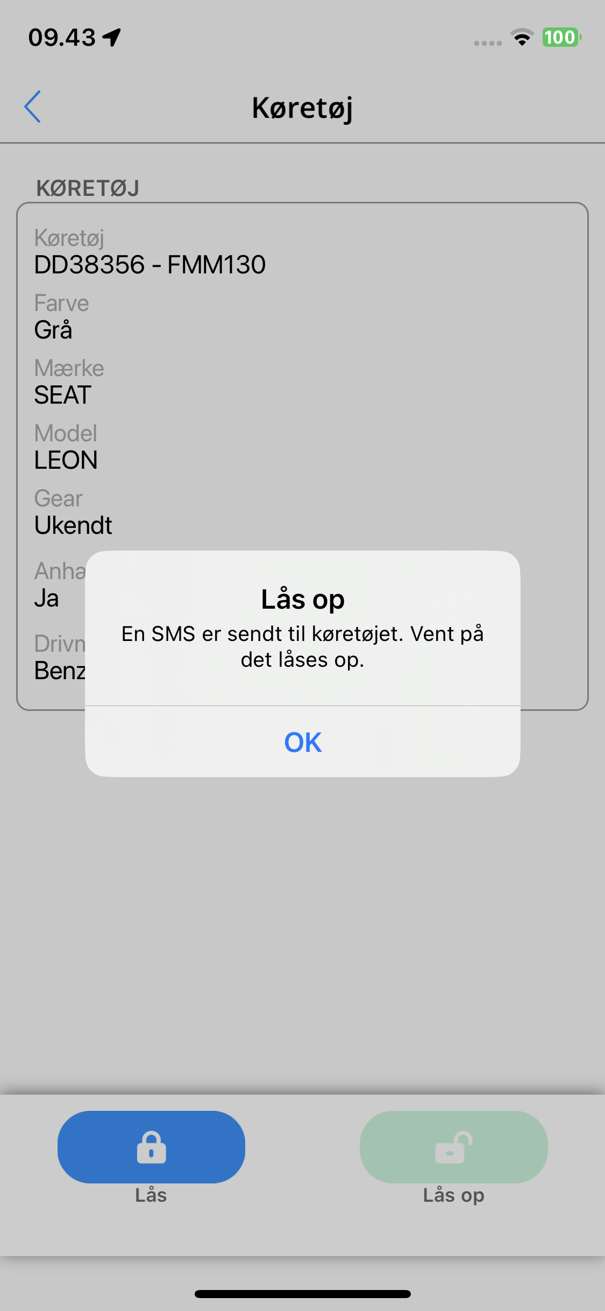Tap the green open padlock button

pos(453,1147)
